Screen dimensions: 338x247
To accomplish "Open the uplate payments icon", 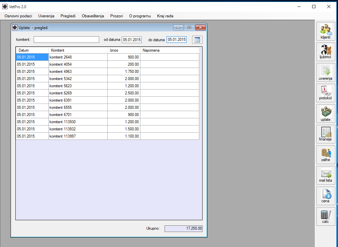I will (326, 114).
